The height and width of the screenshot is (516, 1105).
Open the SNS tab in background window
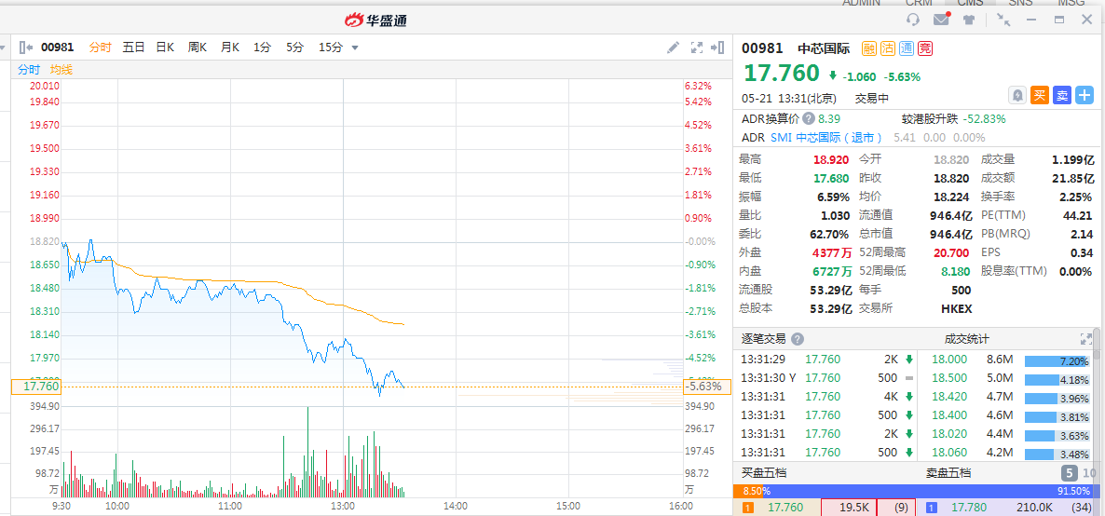pos(1020,3)
